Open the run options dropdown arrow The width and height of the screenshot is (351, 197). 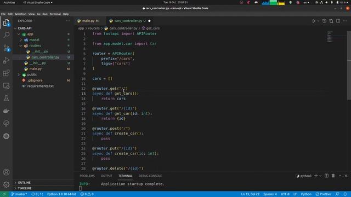click(318, 21)
